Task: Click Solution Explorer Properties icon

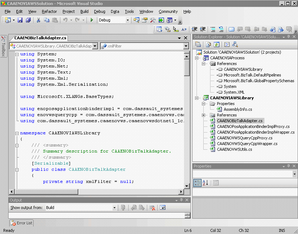Action: [x=198, y=45]
